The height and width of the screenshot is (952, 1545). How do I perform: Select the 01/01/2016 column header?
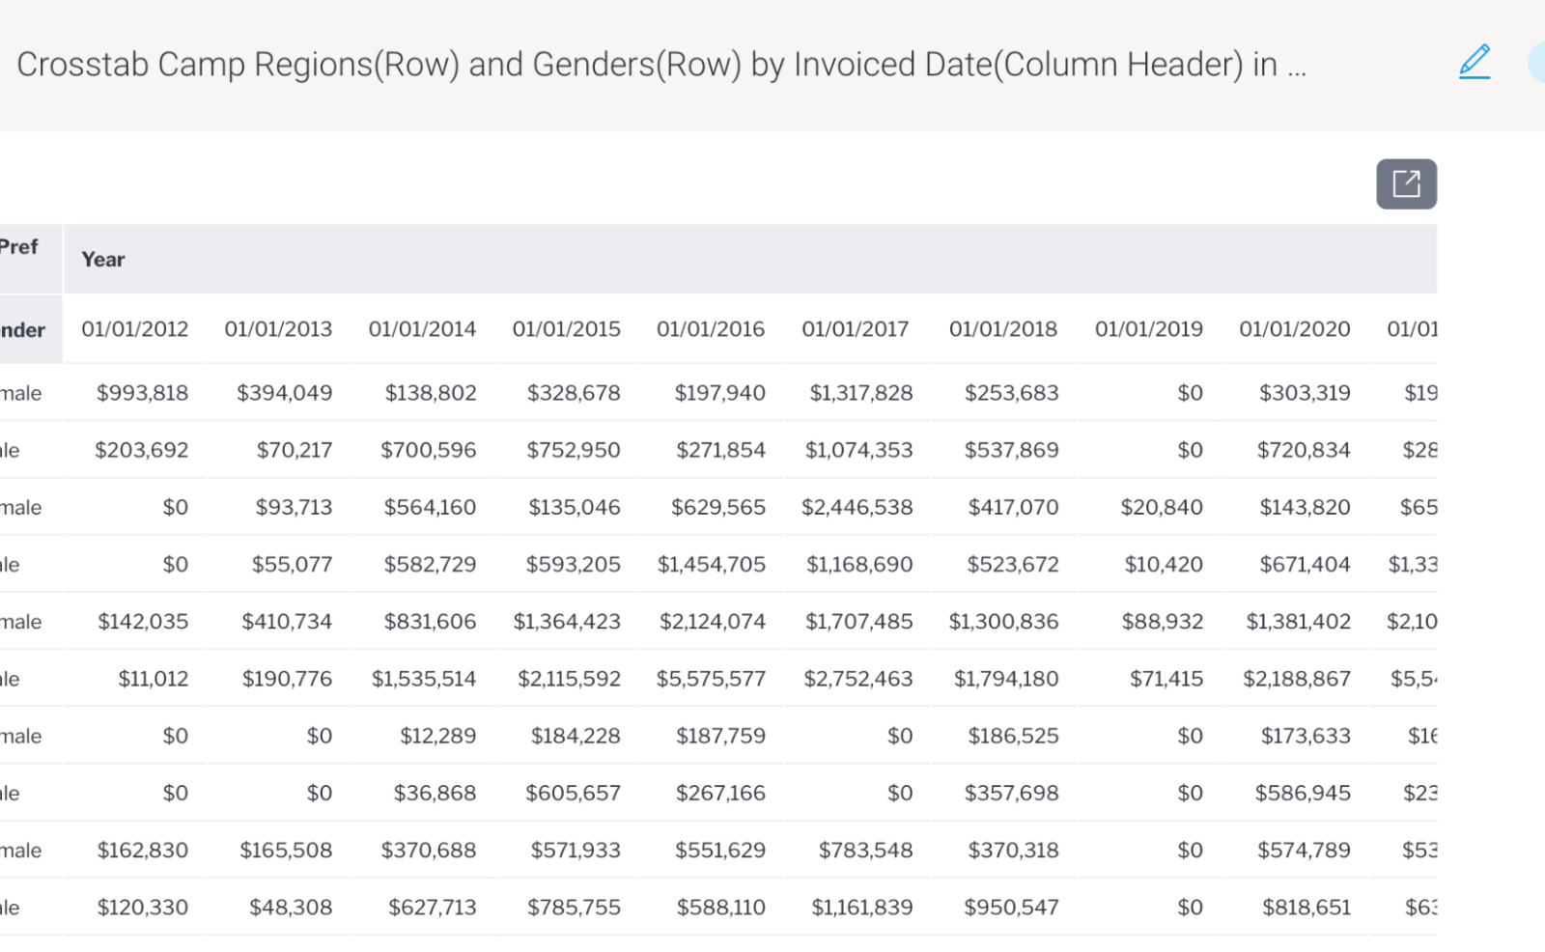point(711,329)
